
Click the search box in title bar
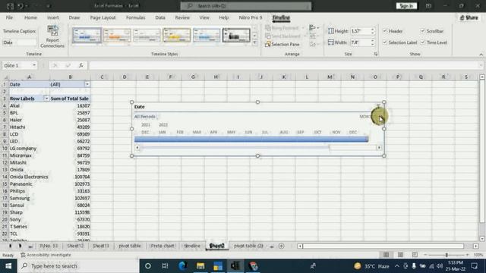click(x=246, y=6)
